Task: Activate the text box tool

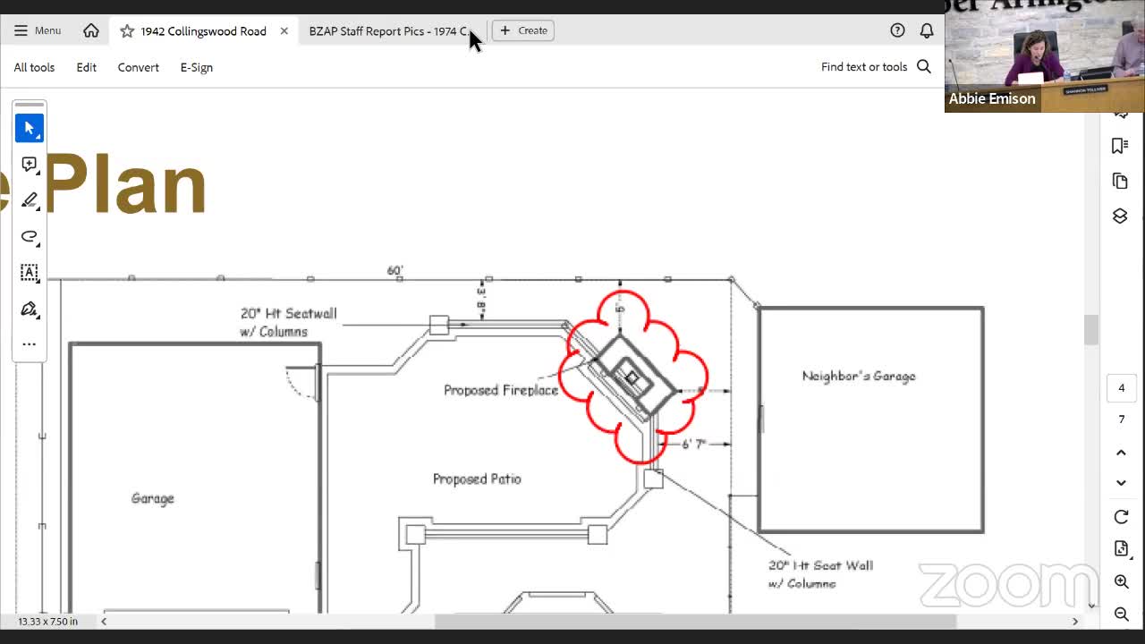Action: [29, 273]
